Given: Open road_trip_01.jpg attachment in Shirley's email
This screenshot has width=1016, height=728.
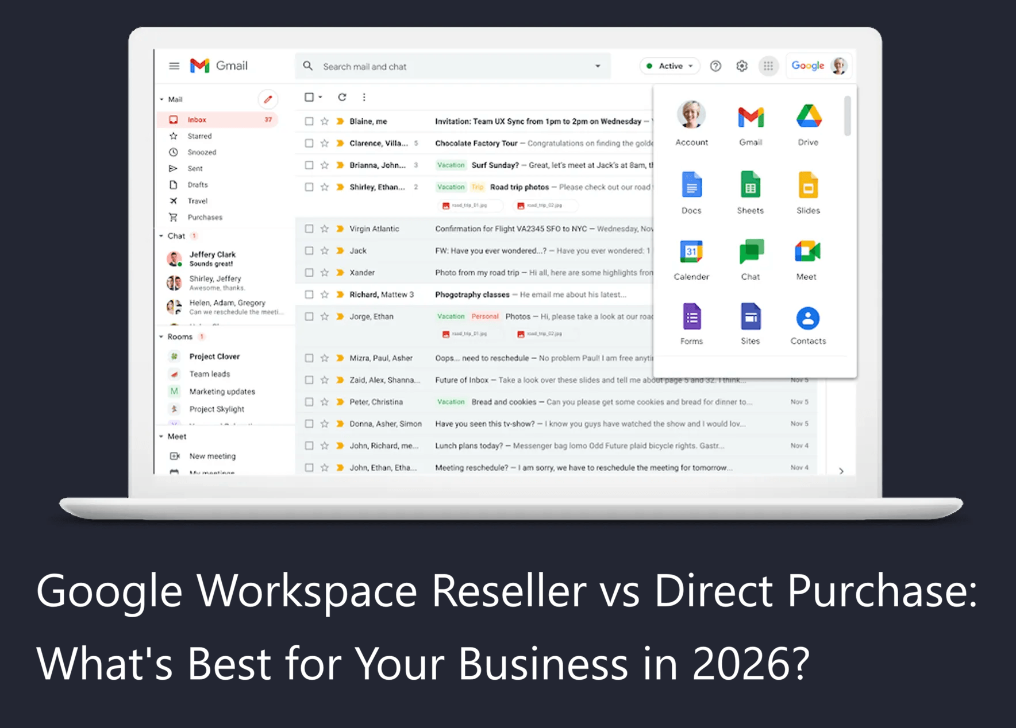Looking at the screenshot, I should (469, 206).
